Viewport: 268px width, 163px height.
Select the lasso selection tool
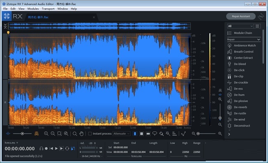click(155, 134)
